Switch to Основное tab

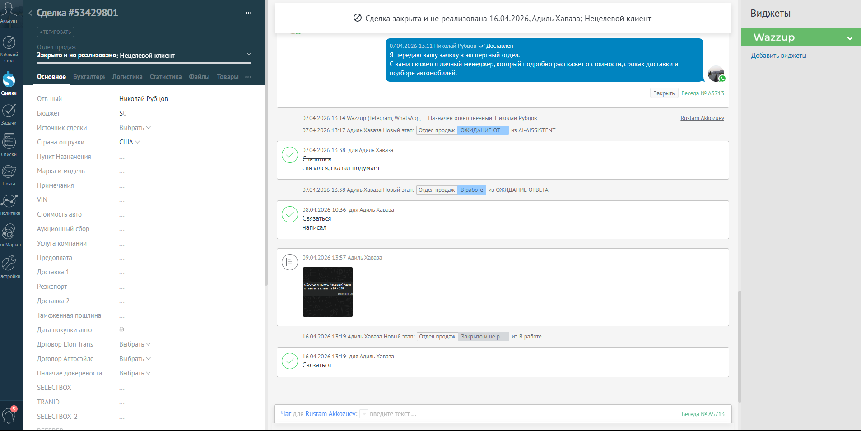51,77
